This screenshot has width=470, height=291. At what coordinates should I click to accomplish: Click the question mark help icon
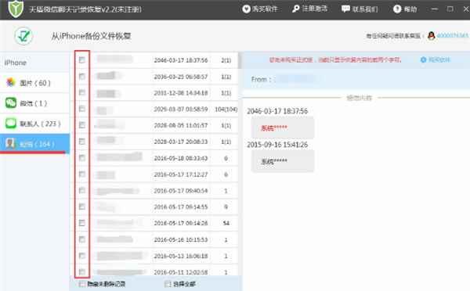click(x=397, y=9)
